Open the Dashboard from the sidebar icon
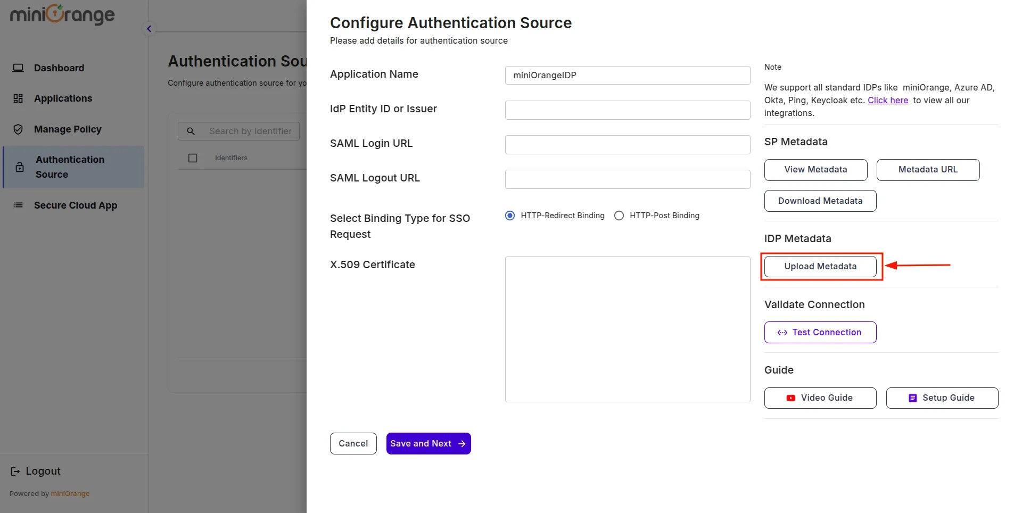1022x513 pixels. (x=19, y=68)
